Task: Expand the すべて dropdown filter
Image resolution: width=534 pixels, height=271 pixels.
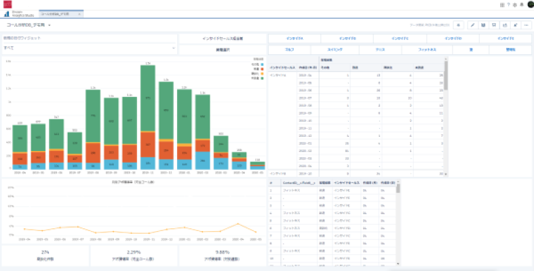Action: point(90,48)
